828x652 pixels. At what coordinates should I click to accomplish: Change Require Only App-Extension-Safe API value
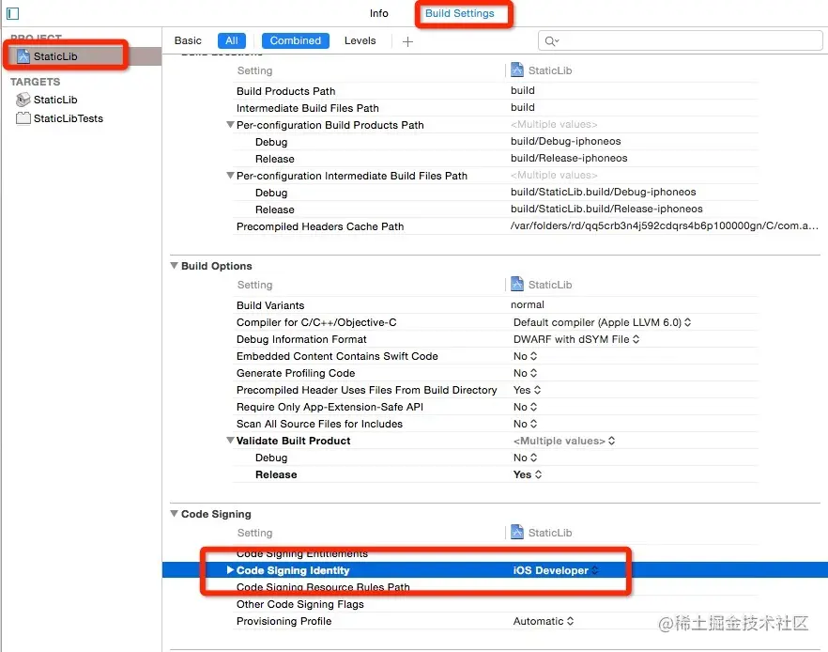pyautogui.click(x=525, y=407)
